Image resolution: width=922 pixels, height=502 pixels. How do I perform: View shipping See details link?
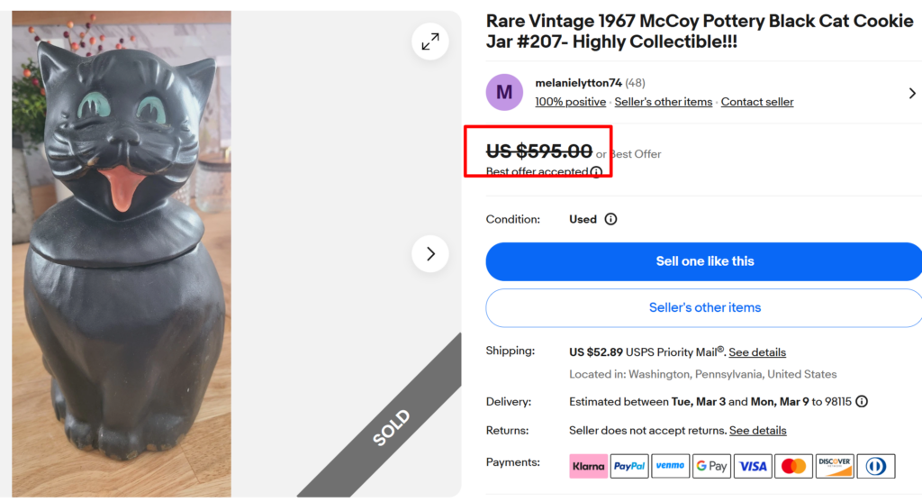pos(757,352)
